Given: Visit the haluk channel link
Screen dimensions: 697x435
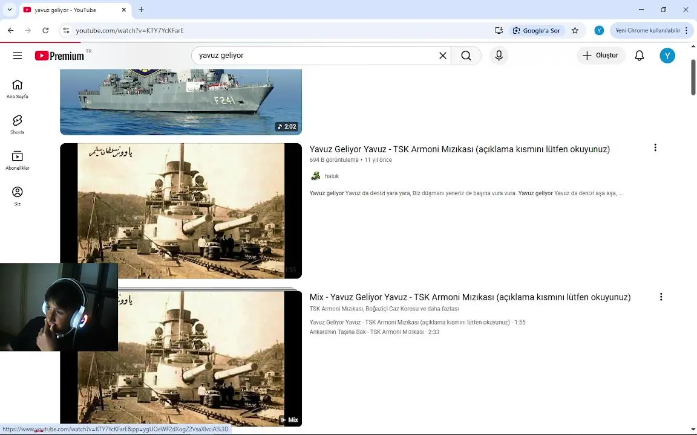Looking at the screenshot, I should pos(332,176).
